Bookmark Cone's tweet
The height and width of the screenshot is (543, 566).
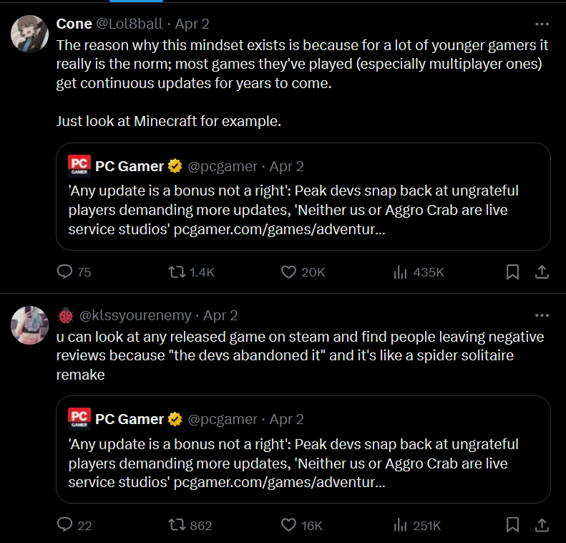512,272
